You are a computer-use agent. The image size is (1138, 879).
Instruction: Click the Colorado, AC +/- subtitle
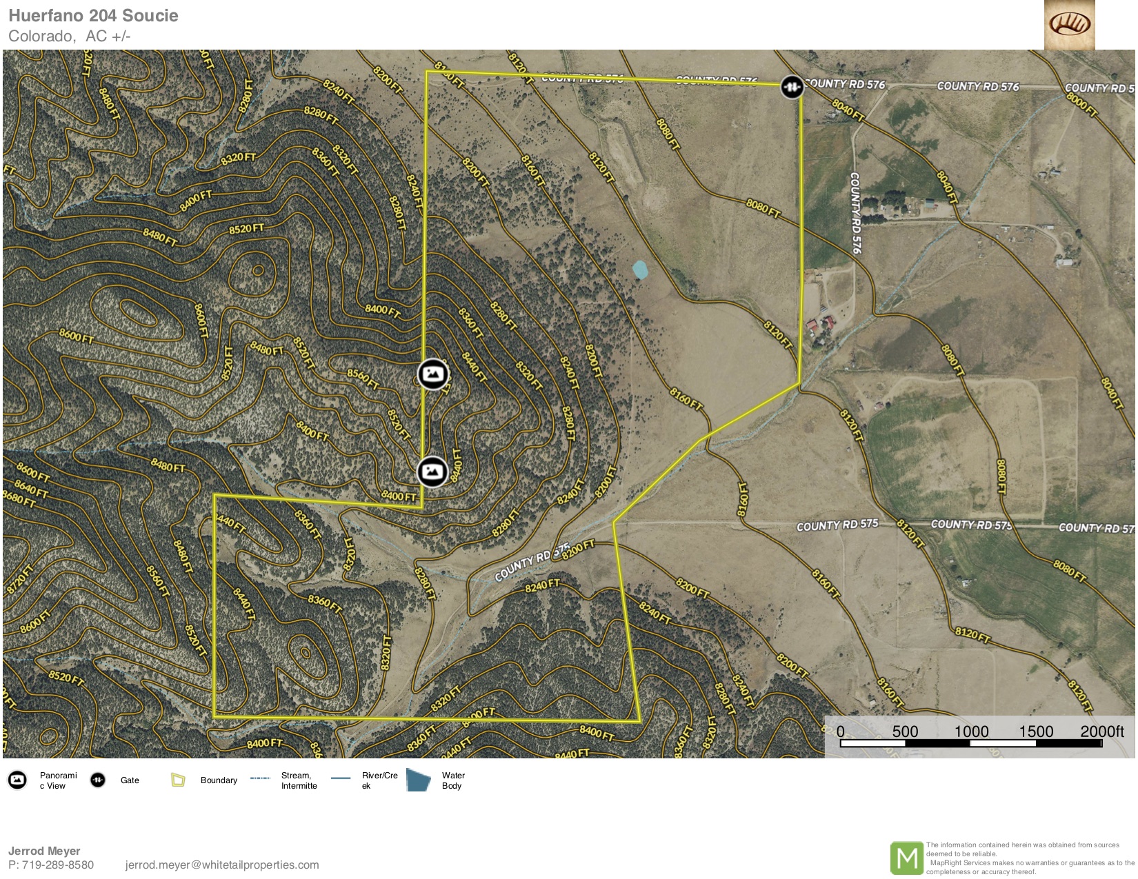(x=69, y=36)
